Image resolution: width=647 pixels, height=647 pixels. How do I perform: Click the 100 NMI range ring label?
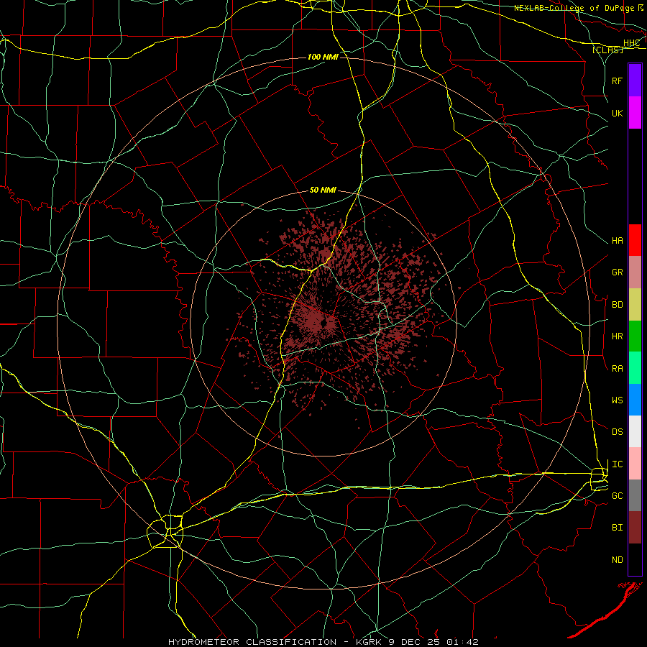tap(323, 57)
